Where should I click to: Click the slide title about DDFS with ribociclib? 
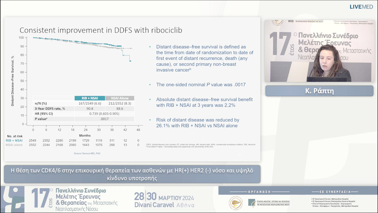tap(101, 30)
